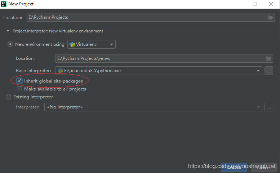Enable Make available to all projects
This screenshot has height=173, width=280.
[19, 89]
